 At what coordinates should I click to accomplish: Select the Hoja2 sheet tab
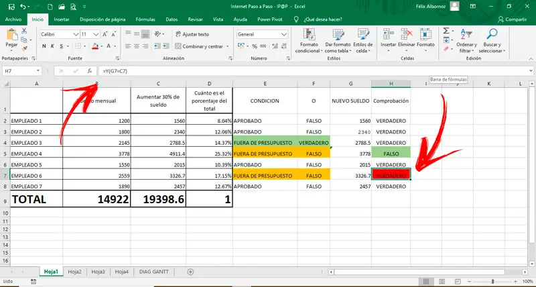(74, 272)
